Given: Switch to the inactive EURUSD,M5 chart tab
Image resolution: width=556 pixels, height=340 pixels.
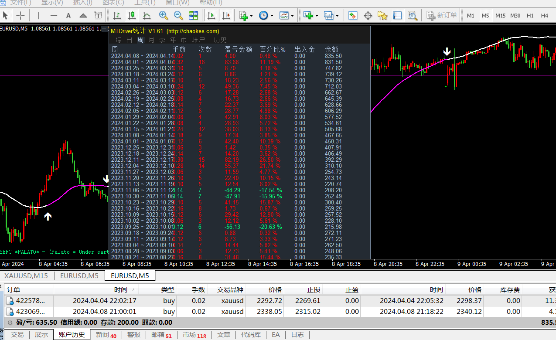Looking at the screenshot, I should pyautogui.click(x=80, y=275).
